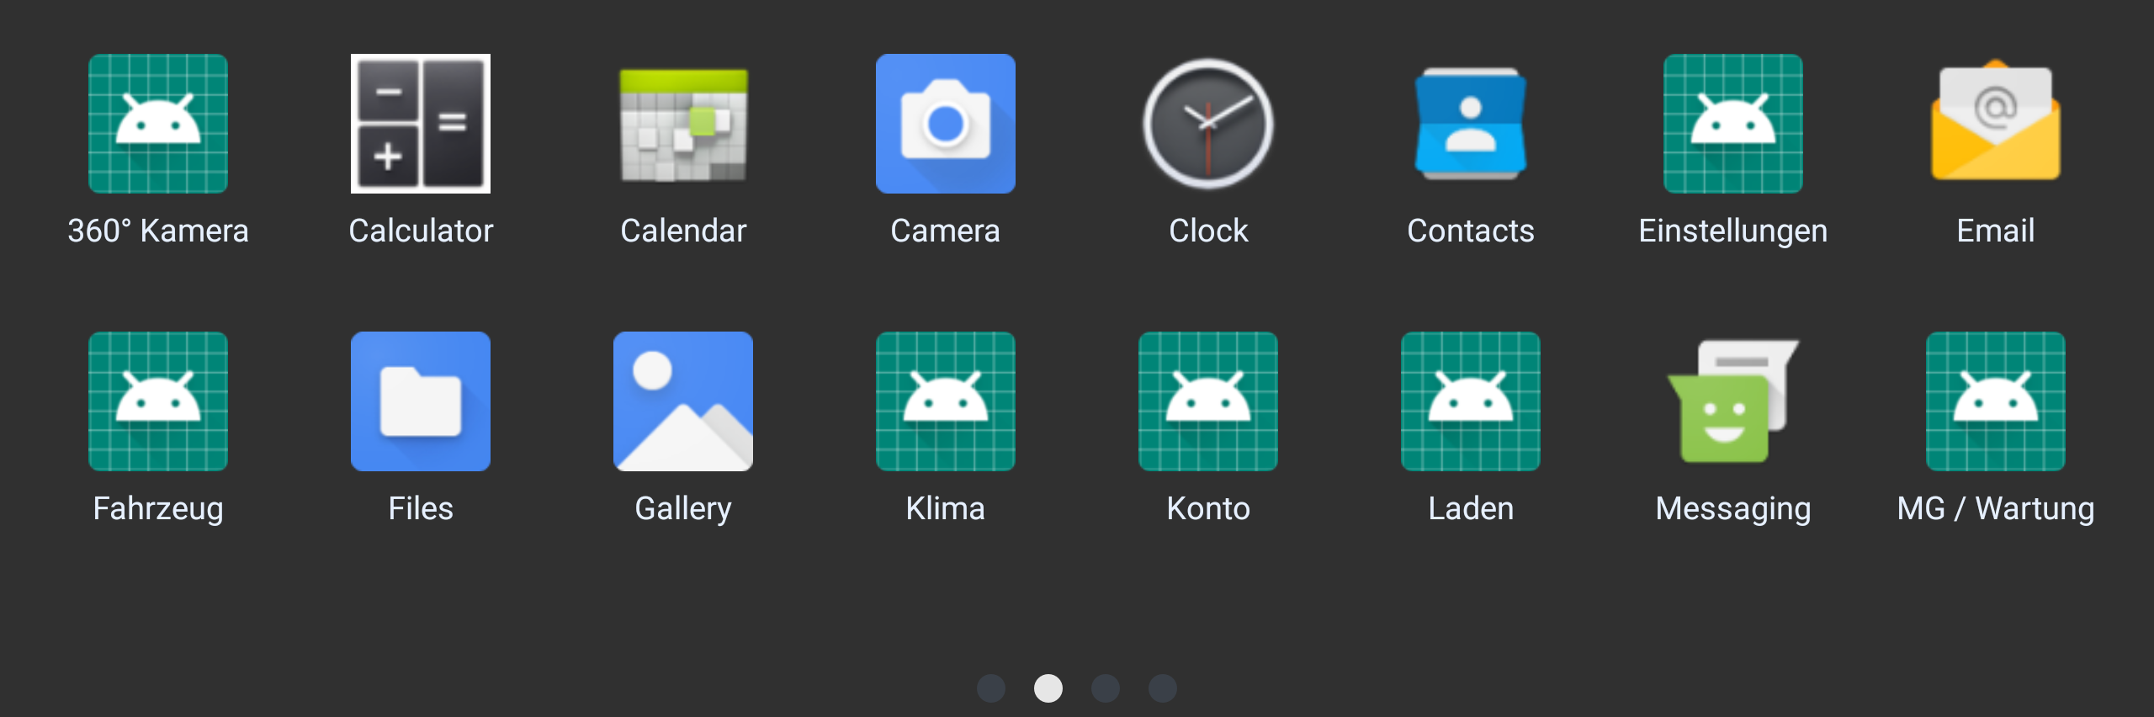Screen dimensions: 2154x717
Task: Open the Calendar app icon
Action: pos(683,125)
